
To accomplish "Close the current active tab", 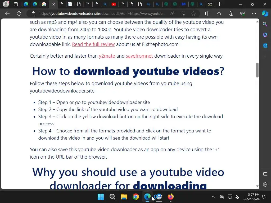I will pos(53,4).
